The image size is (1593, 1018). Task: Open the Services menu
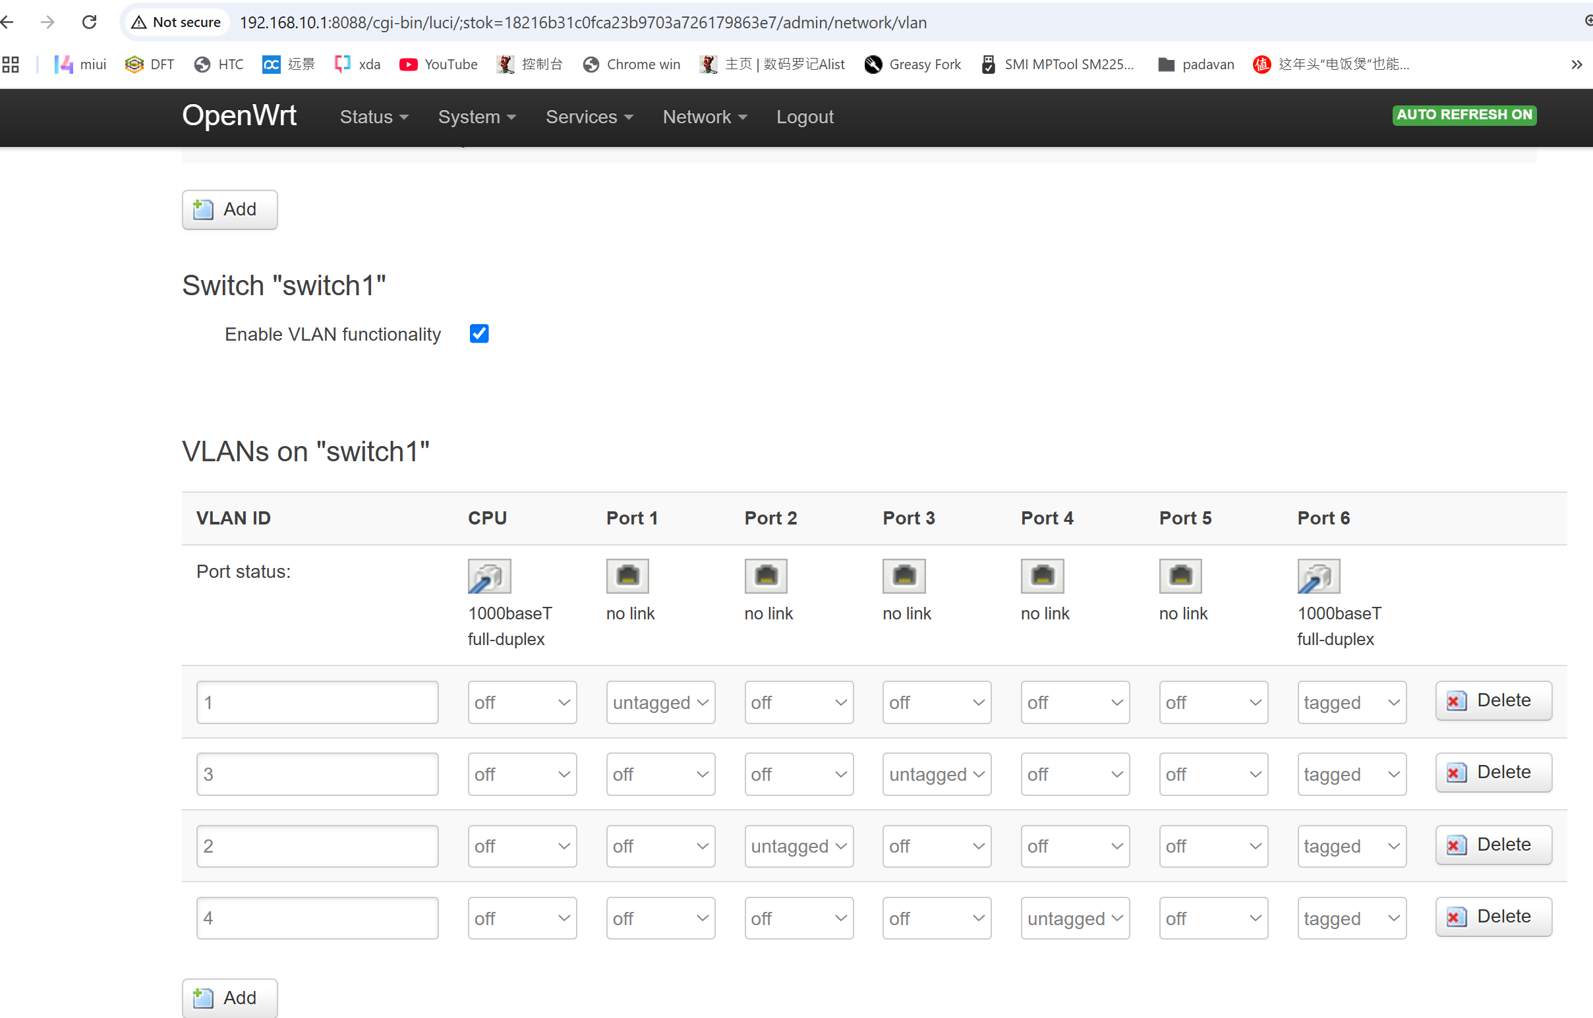[x=589, y=117]
